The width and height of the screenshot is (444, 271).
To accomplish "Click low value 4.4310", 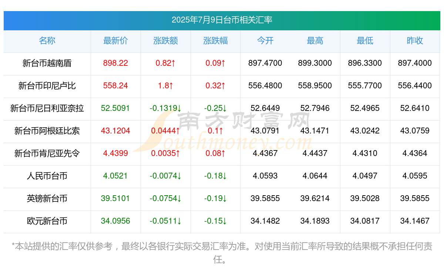I will (365, 153).
